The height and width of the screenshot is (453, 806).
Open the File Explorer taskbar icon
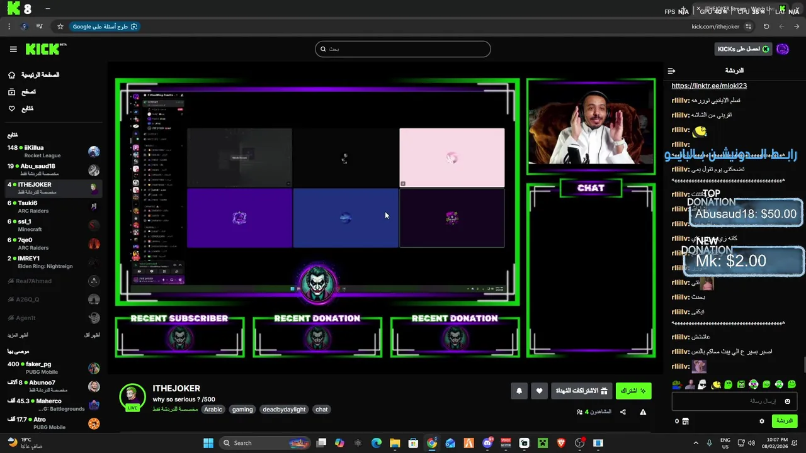395,443
